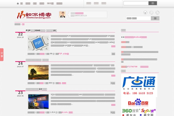Click the lowercase p2p tag link
This screenshot has width=174, height=116.
pos(66,54)
